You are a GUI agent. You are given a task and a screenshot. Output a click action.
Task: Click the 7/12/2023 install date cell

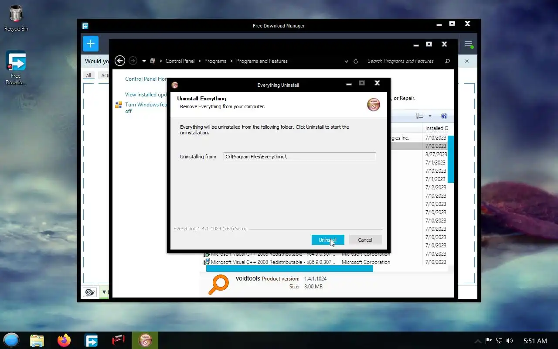click(436, 188)
